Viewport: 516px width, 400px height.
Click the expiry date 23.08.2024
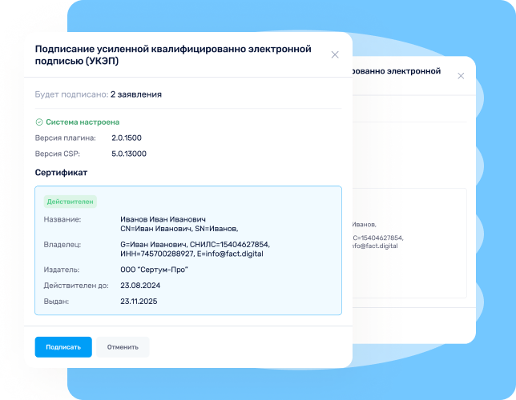click(x=140, y=286)
